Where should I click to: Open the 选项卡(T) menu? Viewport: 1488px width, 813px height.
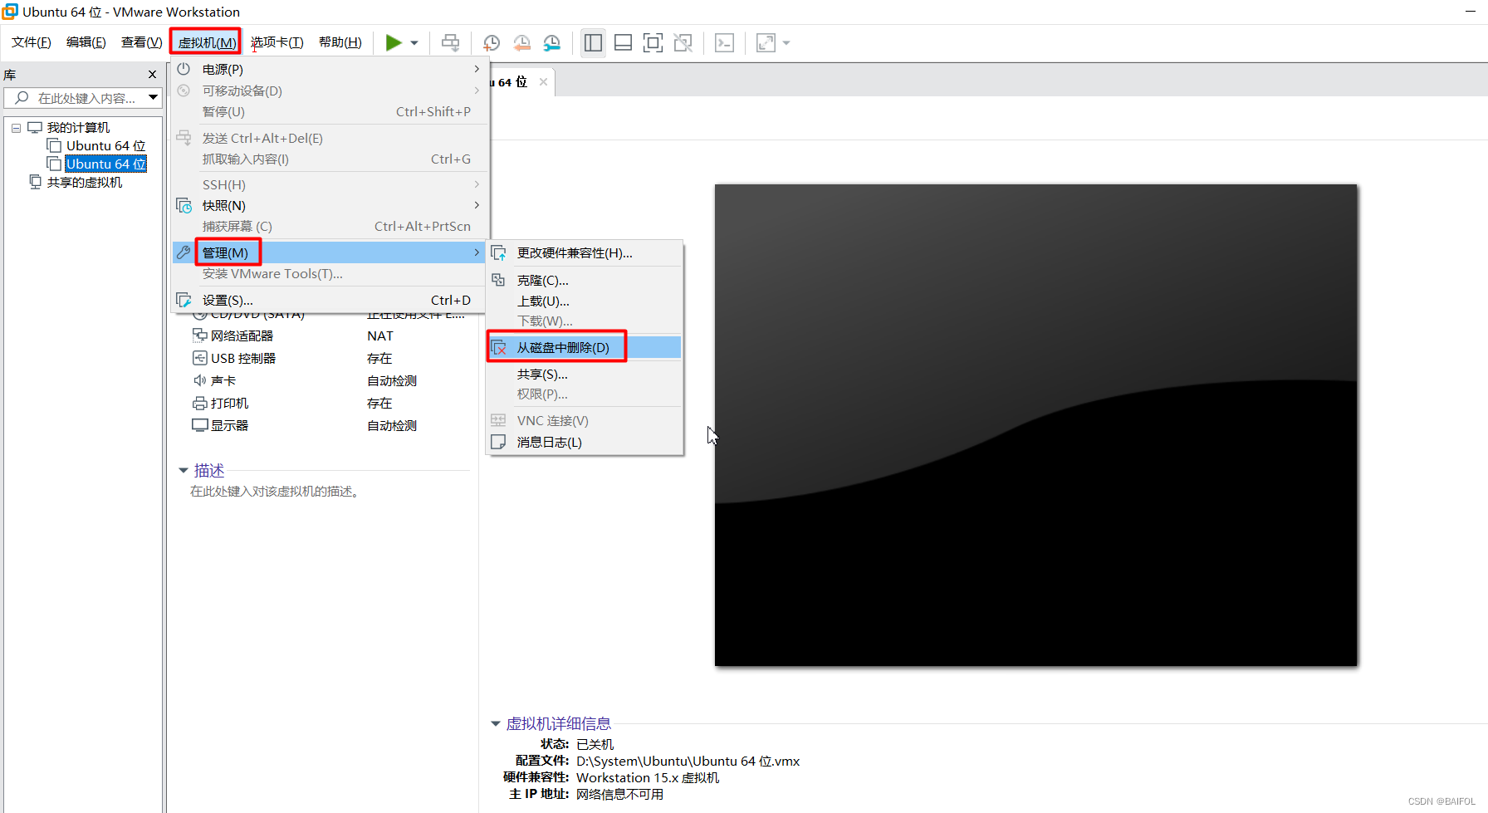point(277,42)
